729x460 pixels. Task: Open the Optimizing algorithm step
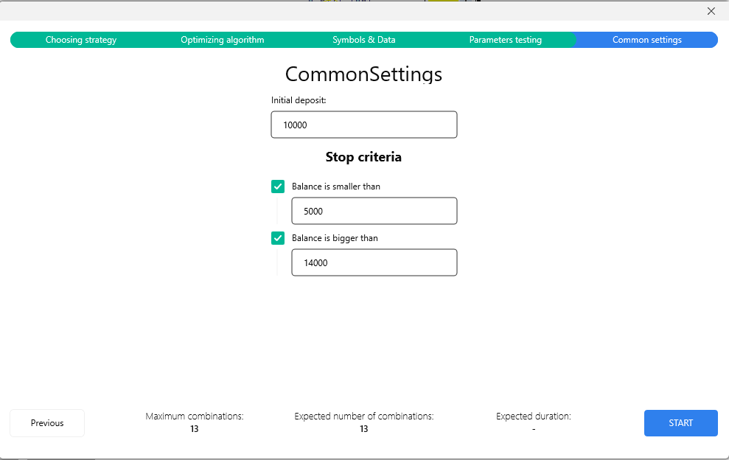click(222, 40)
